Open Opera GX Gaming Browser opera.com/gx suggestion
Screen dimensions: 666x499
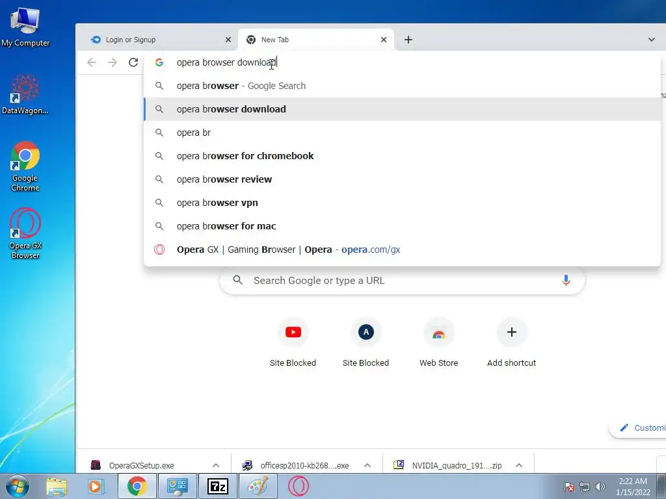click(402, 249)
